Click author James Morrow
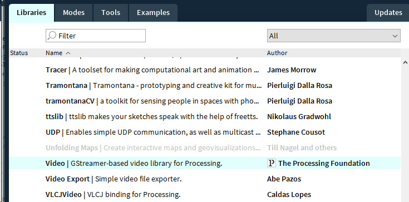Viewport: 409px width, 202px height. tap(292, 70)
